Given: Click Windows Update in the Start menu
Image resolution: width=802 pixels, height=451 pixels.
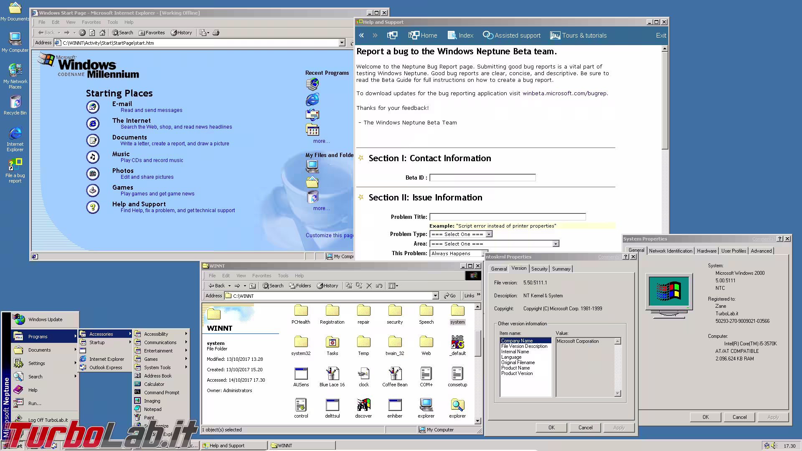Looking at the screenshot, I should click(x=45, y=319).
